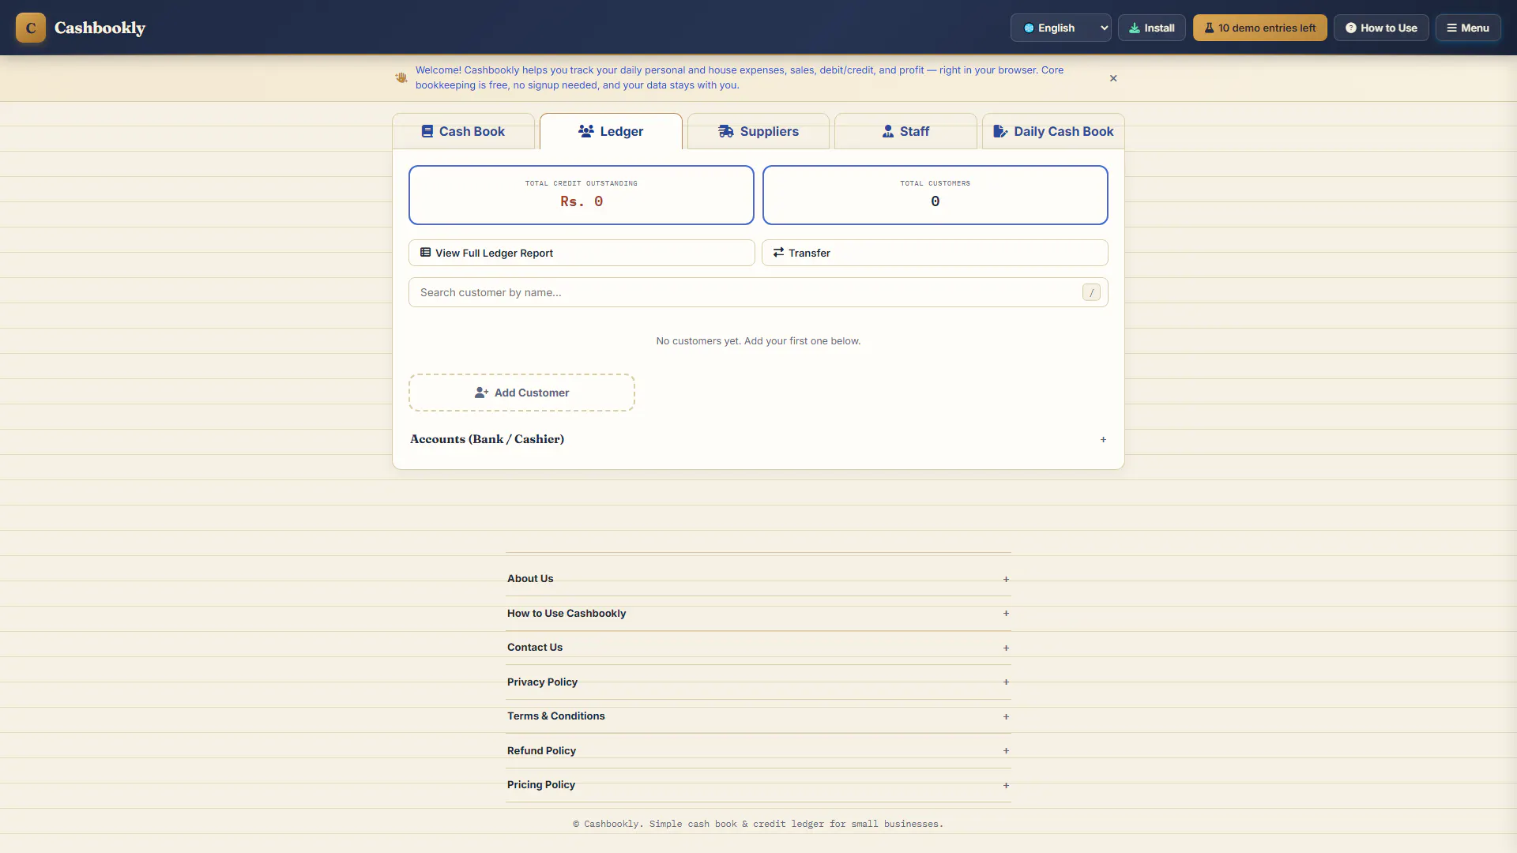Screen dimensions: 1517x853
Task: Click the Total Credit Outstanding card
Action: (x=582, y=195)
